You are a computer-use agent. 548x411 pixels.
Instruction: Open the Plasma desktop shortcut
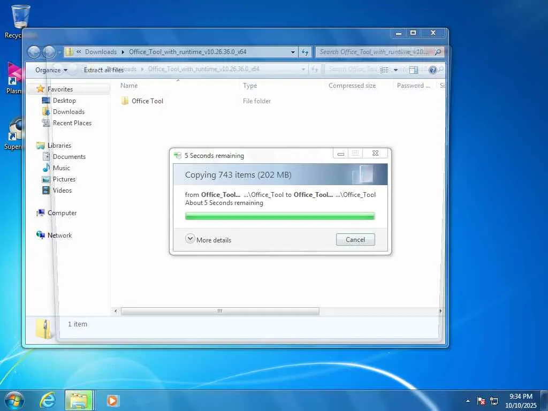(x=13, y=78)
